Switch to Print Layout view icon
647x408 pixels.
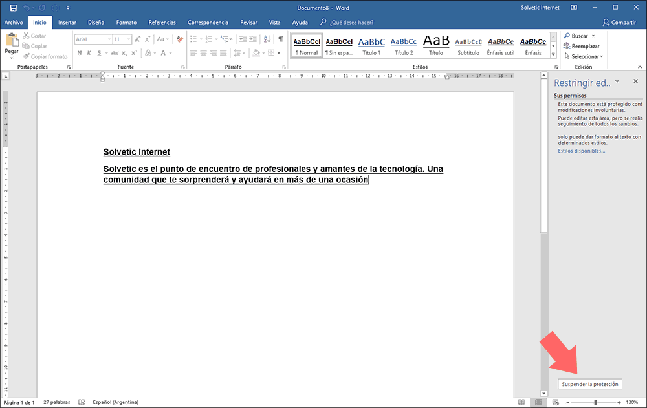click(x=538, y=402)
